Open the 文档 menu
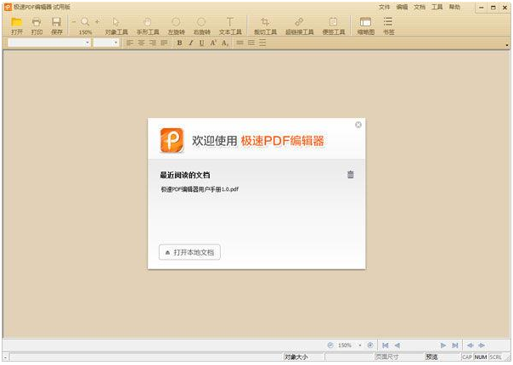Screen dimensions: 513x365 (420, 7)
